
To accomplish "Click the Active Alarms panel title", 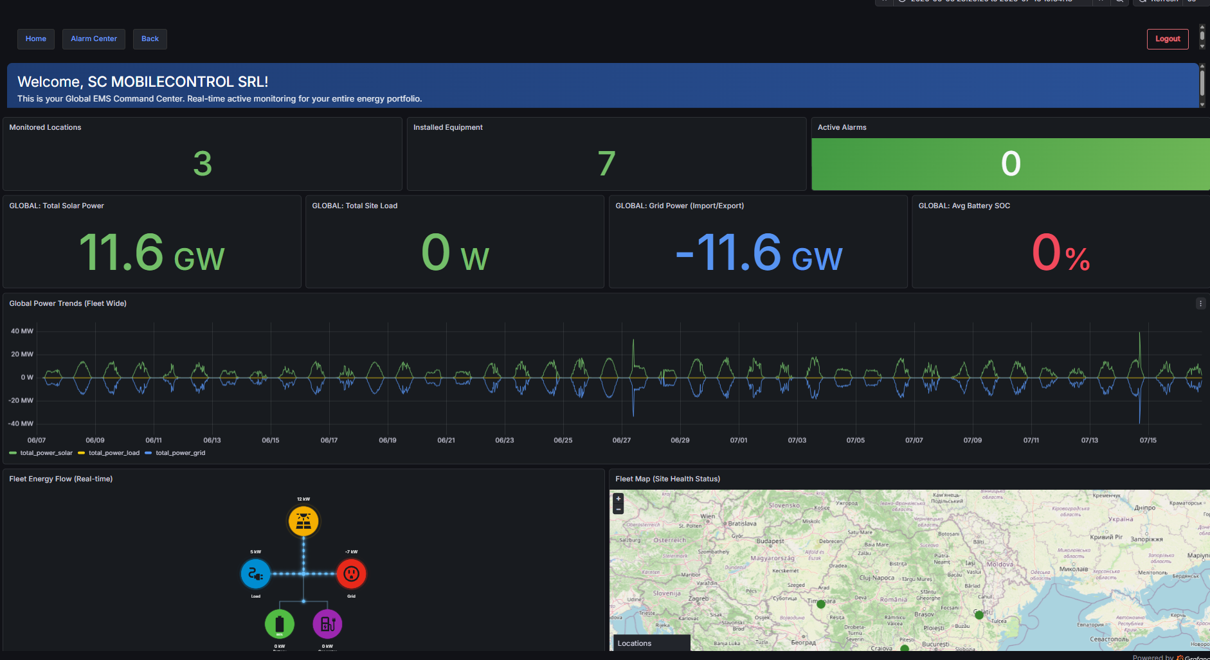I will [842, 127].
